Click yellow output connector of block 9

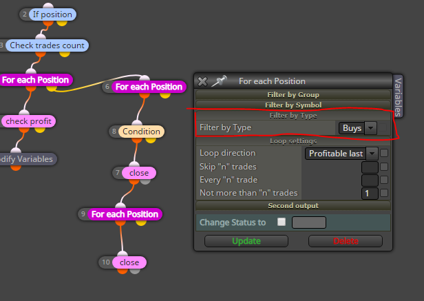141,222
